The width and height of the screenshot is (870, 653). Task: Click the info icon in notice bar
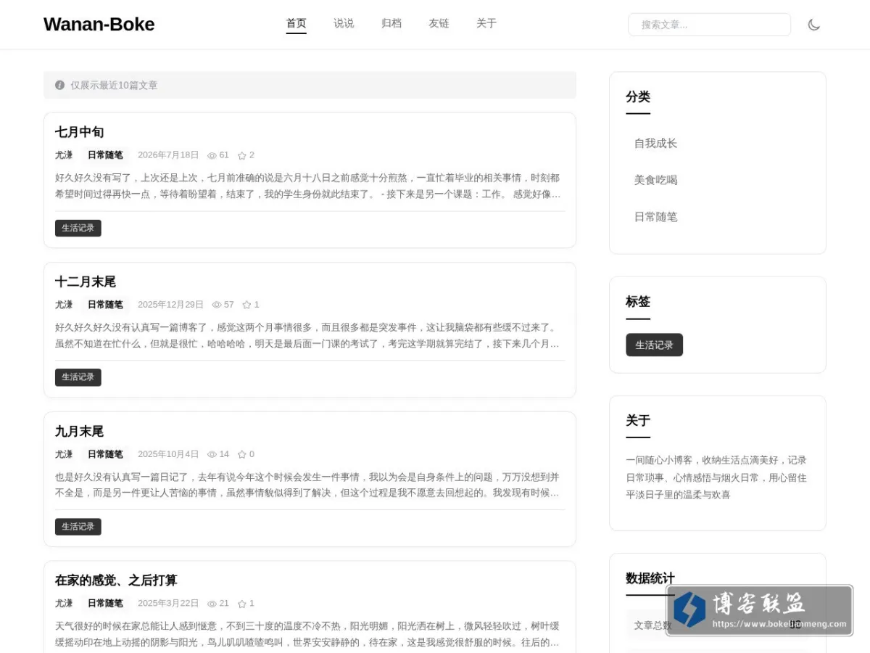59,85
